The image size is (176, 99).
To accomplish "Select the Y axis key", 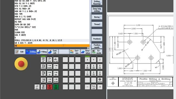I will click(94, 60).
